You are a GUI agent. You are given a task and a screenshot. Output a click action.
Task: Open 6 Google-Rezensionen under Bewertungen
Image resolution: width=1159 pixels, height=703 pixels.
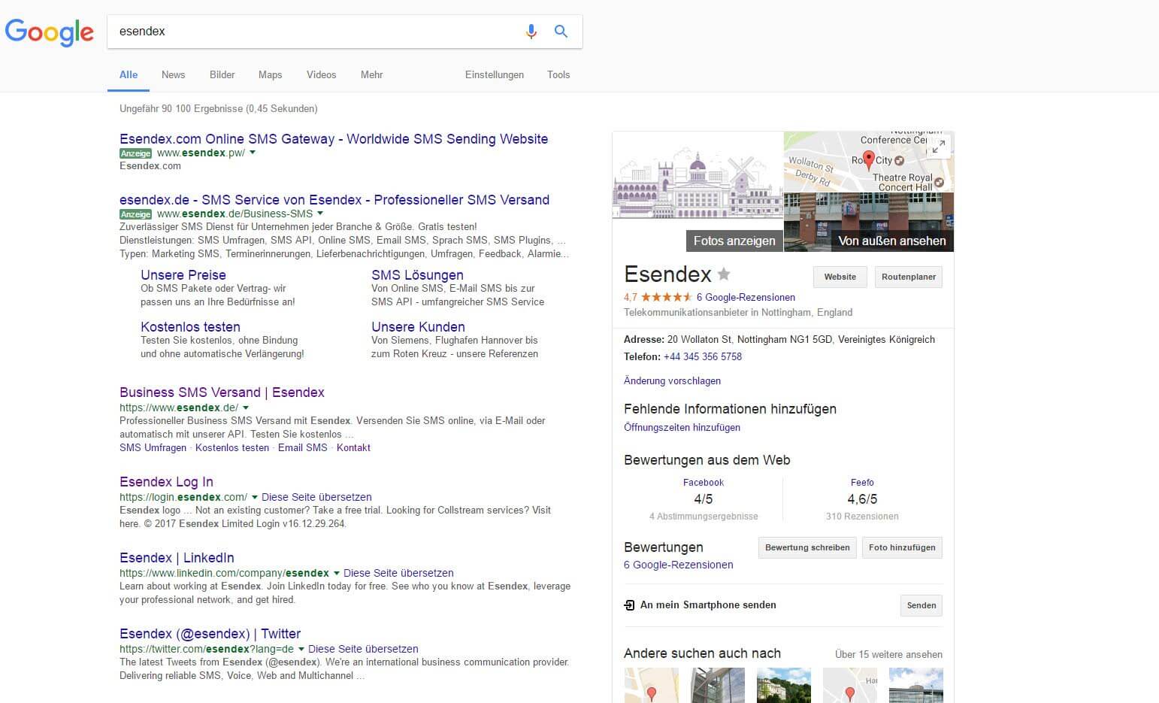[679, 565]
